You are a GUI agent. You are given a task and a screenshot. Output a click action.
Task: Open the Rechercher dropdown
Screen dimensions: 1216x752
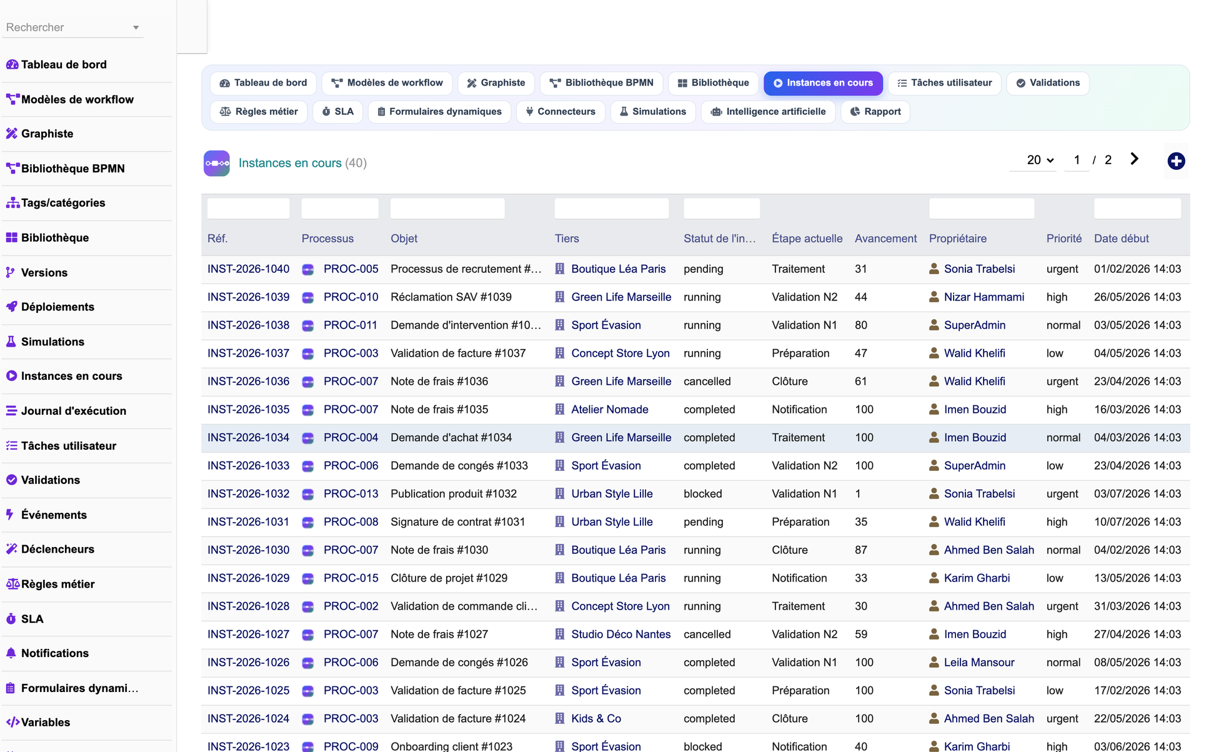pyautogui.click(x=72, y=27)
